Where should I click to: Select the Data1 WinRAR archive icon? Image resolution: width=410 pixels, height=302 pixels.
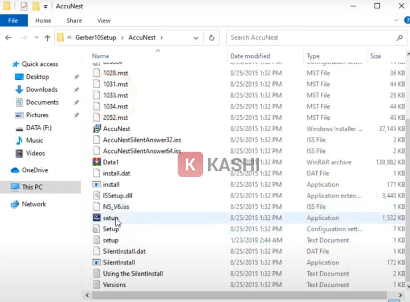click(x=97, y=162)
